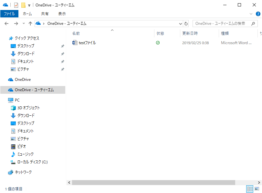Select ネットワーク in navigation pane
Image resolution: width=262 pixels, height=193 pixels.
click(23, 172)
